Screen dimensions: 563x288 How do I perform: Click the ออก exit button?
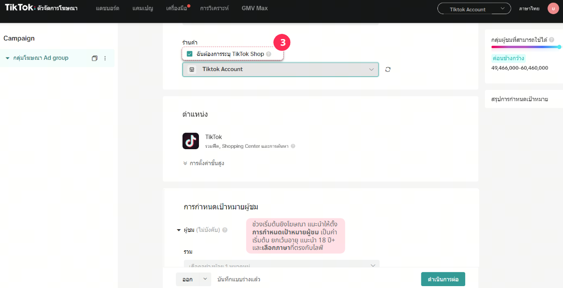(x=188, y=279)
